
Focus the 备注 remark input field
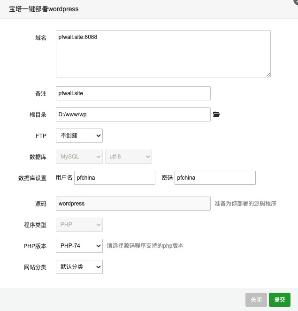tap(133, 93)
